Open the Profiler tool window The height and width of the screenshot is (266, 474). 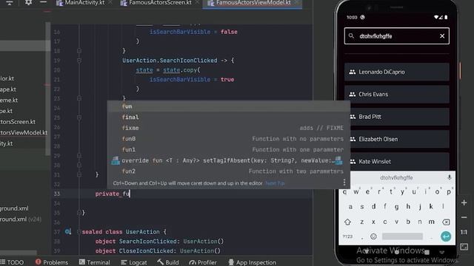click(x=203, y=262)
